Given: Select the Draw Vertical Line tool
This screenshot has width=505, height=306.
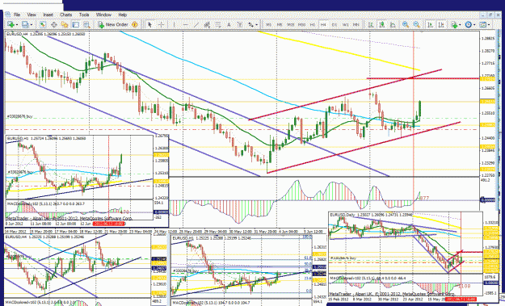Looking at the screenshot, I should pos(175,24).
